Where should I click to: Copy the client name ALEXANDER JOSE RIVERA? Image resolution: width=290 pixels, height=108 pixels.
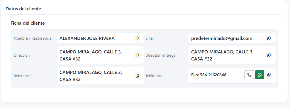137,38
